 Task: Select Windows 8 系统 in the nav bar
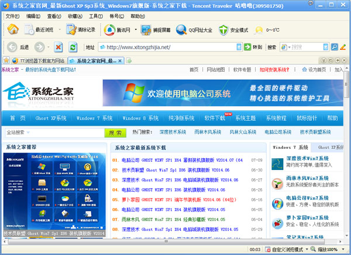[x=140, y=118]
